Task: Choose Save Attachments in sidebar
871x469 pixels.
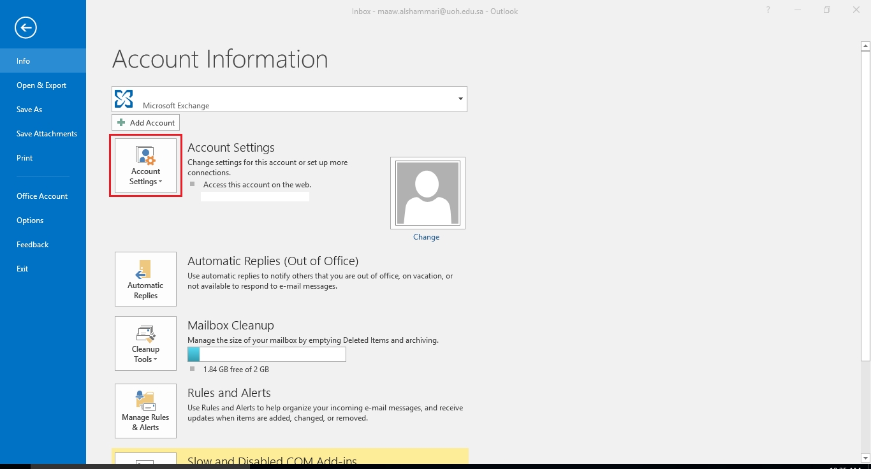Action: coord(43,133)
